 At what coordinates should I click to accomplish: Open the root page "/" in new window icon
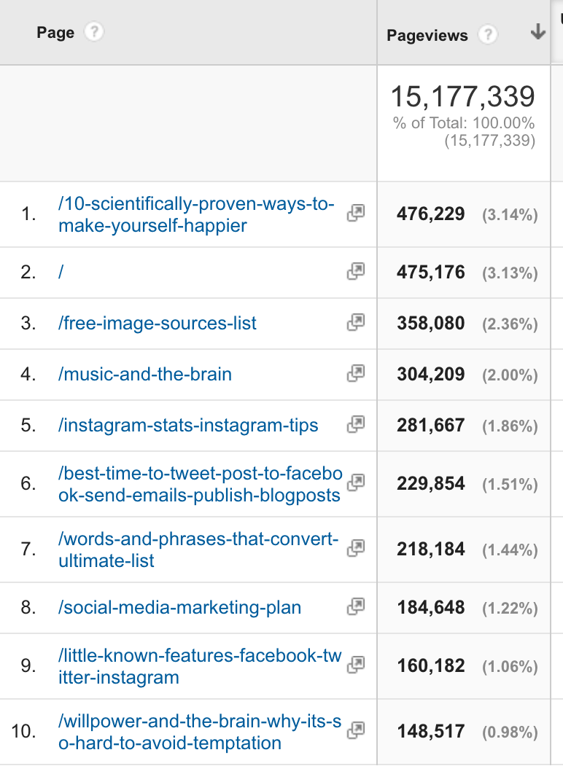tap(357, 271)
